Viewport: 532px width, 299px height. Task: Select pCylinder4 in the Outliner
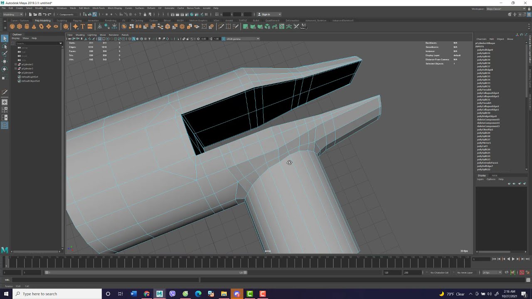coord(27,73)
